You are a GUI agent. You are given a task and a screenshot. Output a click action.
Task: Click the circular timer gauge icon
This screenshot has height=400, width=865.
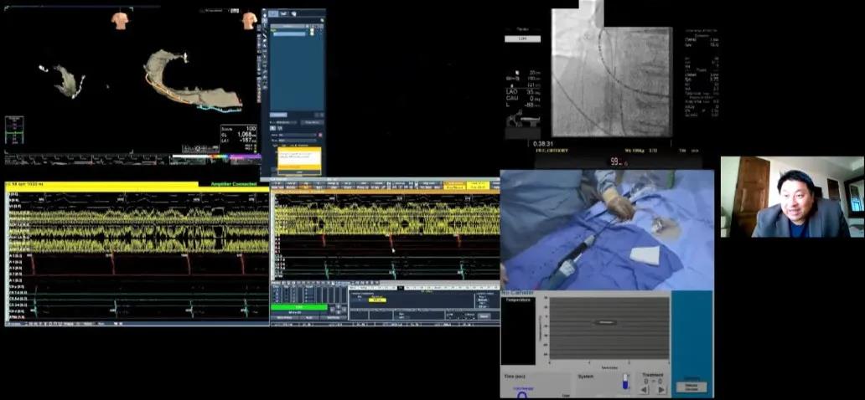click(522, 395)
